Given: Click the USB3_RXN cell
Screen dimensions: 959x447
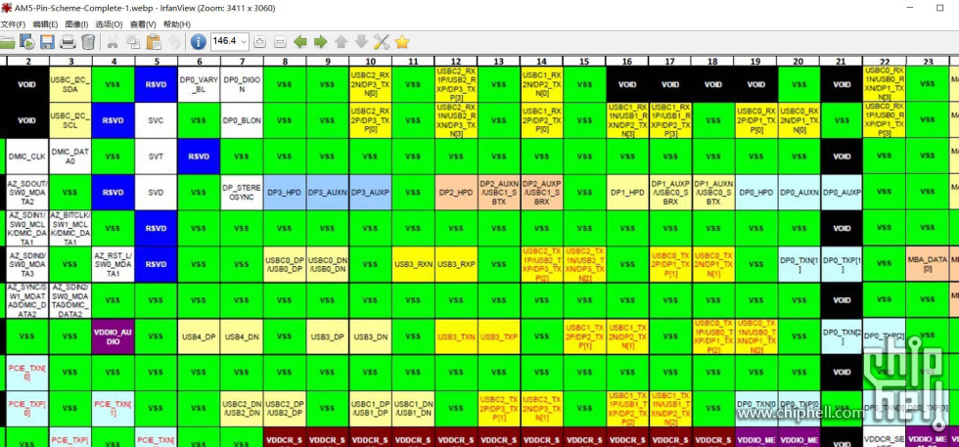Looking at the screenshot, I should coord(413,264).
